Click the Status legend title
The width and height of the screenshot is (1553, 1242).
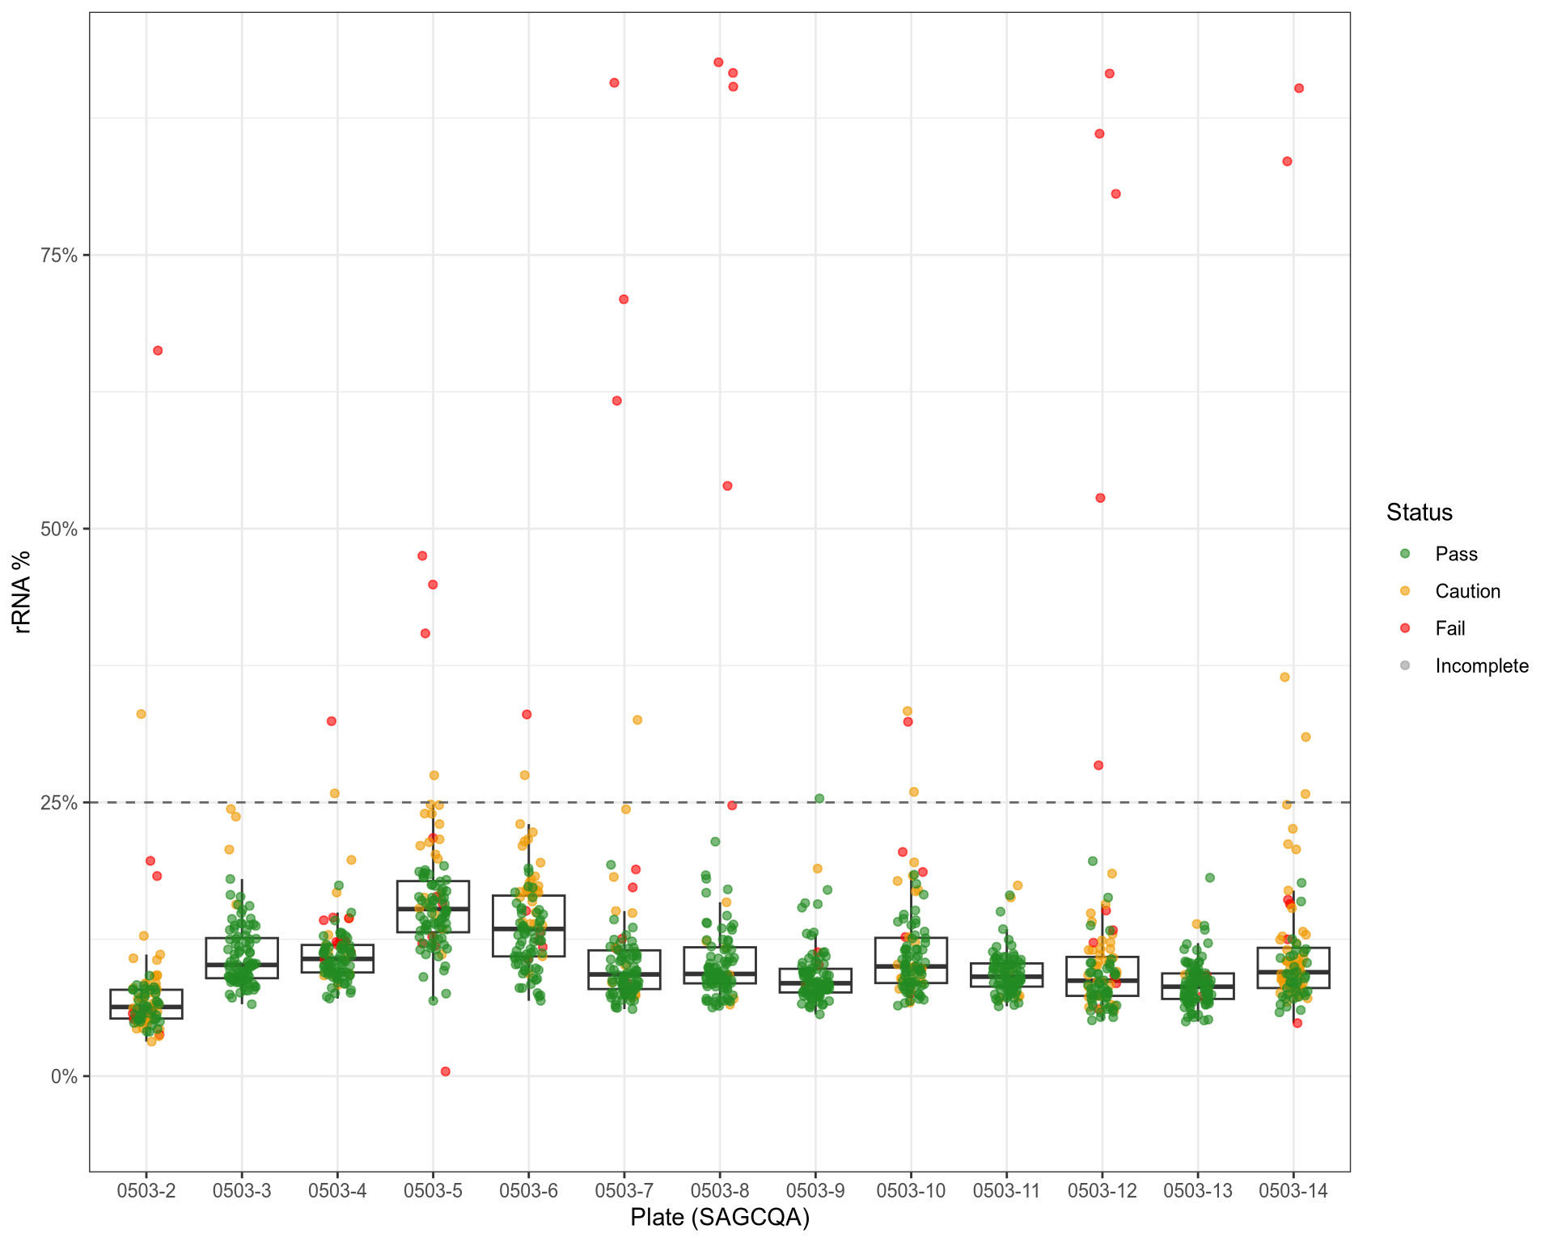tap(1419, 512)
